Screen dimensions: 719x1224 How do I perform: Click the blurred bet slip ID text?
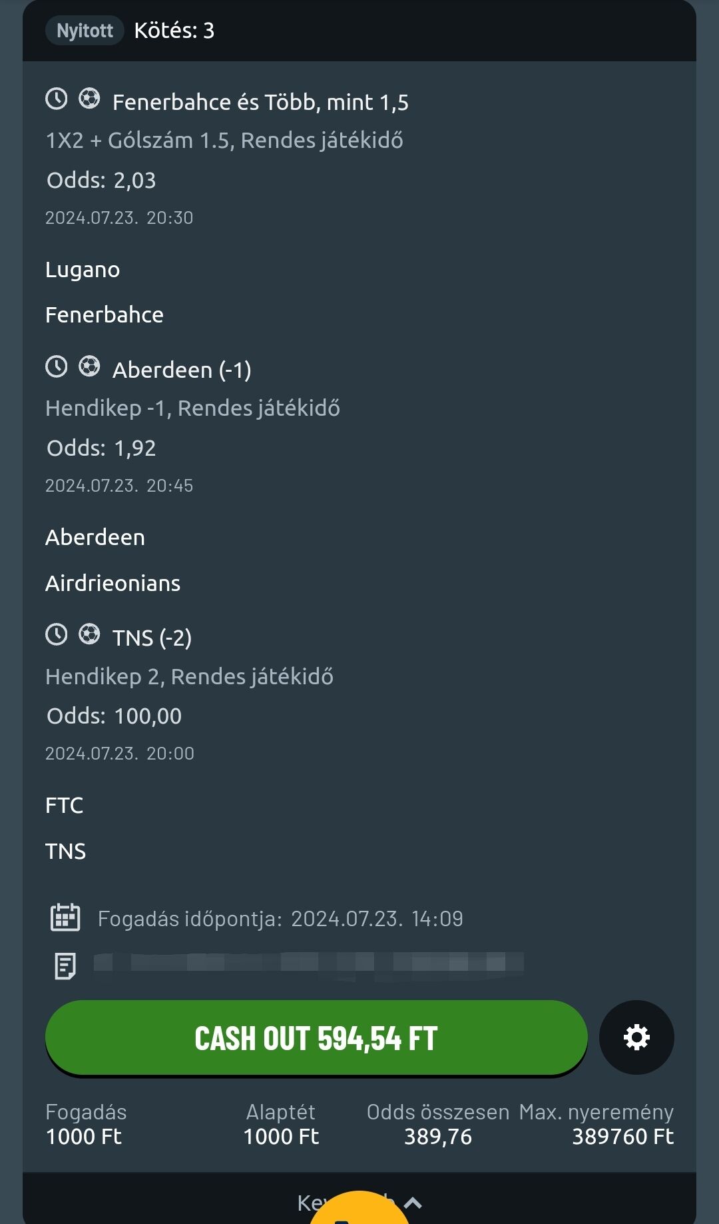308,963
